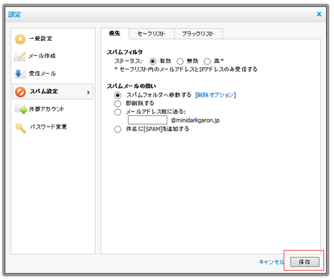Viewport: 334px width, 280px height.
Task: Click the download arrow icon for 受信メール
Action: click(x=20, y=74)
